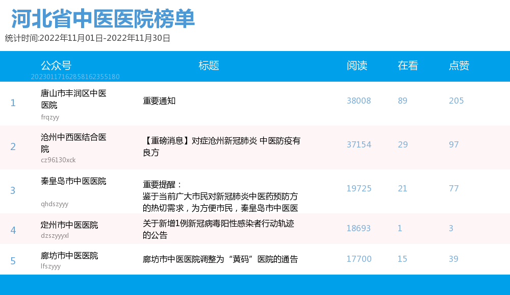Click the 统计时间 date range line
The image size is (510, 295).
(88, 38)
